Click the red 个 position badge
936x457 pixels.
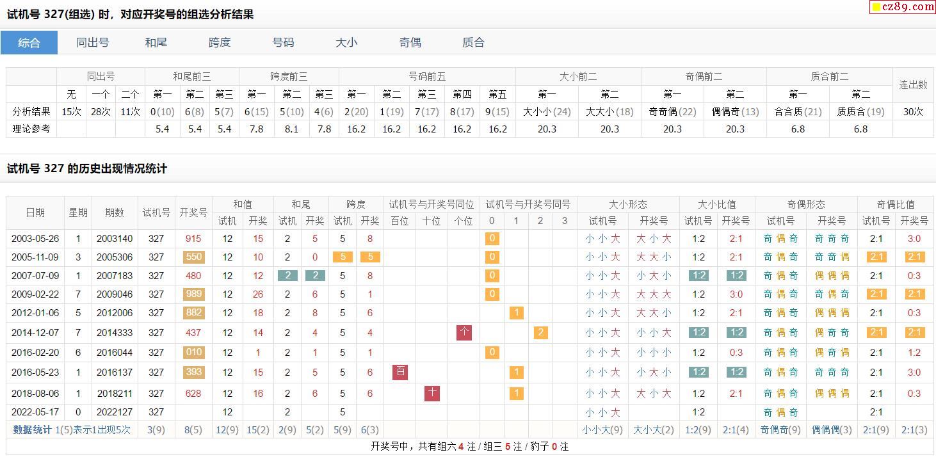[x=464, y=332]
